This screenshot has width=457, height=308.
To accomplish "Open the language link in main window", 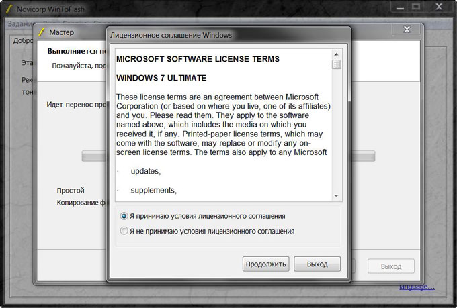I will coord(417,287).
